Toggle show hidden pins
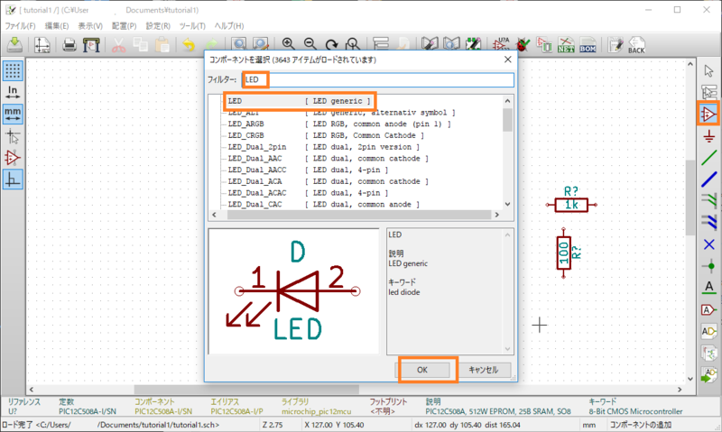This screenshot has width=722, height=432. click(13, 158)
